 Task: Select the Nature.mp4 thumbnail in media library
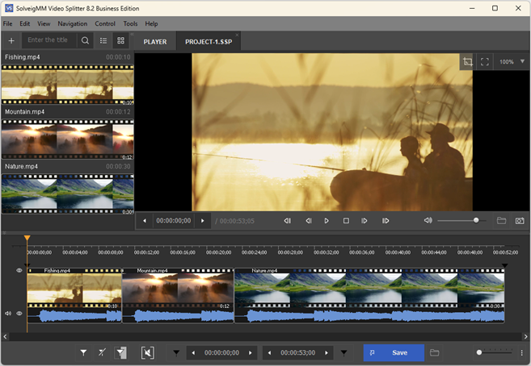click(x=67, y=193)
